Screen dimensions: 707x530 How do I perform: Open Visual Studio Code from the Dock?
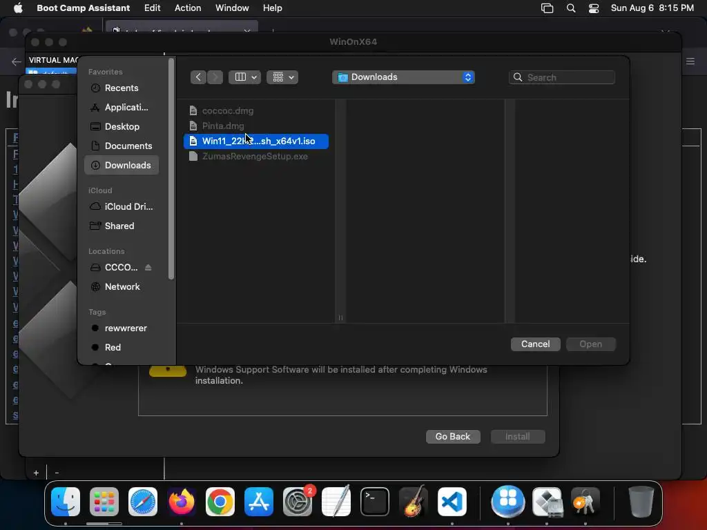click(452, 501)
